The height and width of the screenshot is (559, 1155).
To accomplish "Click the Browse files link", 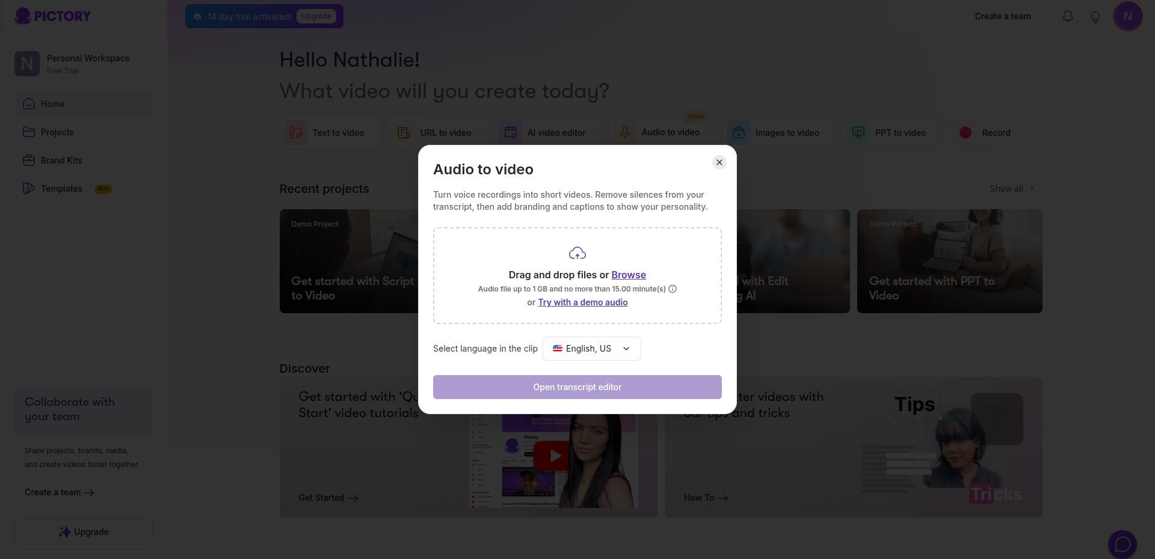I will point(629,275).
